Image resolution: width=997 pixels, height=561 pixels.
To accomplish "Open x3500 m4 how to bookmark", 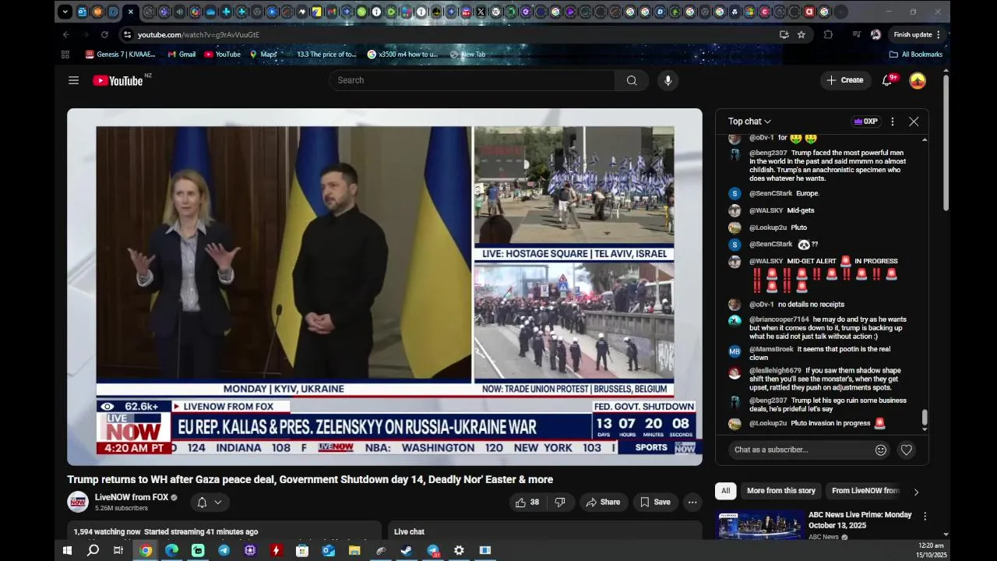I will 403,55.
